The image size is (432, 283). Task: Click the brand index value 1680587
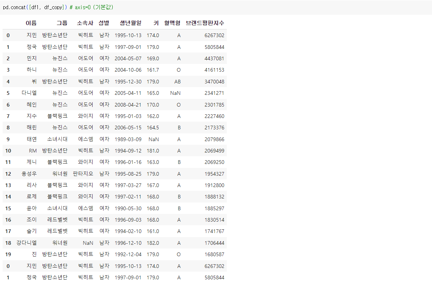214,254
